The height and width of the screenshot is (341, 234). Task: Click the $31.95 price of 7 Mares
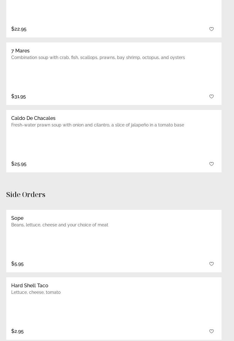(18, 96)
